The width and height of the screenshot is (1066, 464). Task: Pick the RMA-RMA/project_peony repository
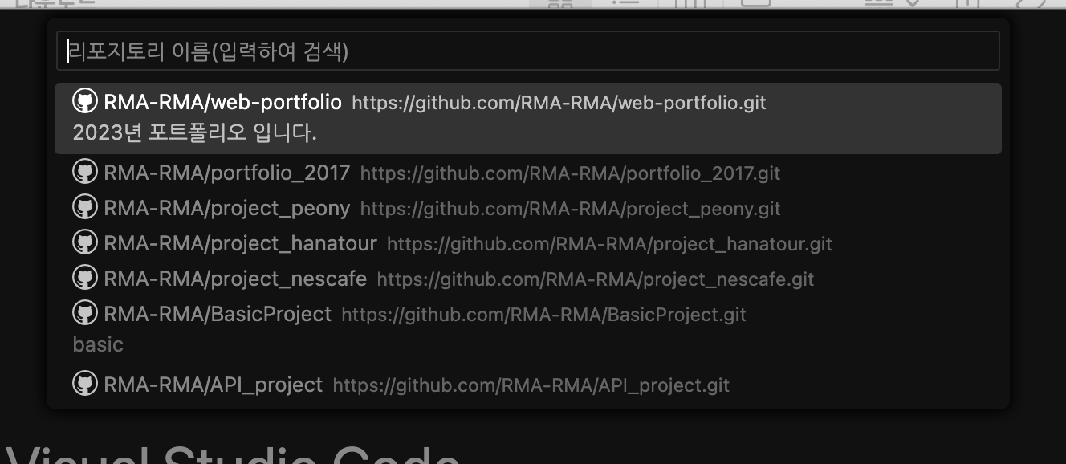[x=227, y=208]
